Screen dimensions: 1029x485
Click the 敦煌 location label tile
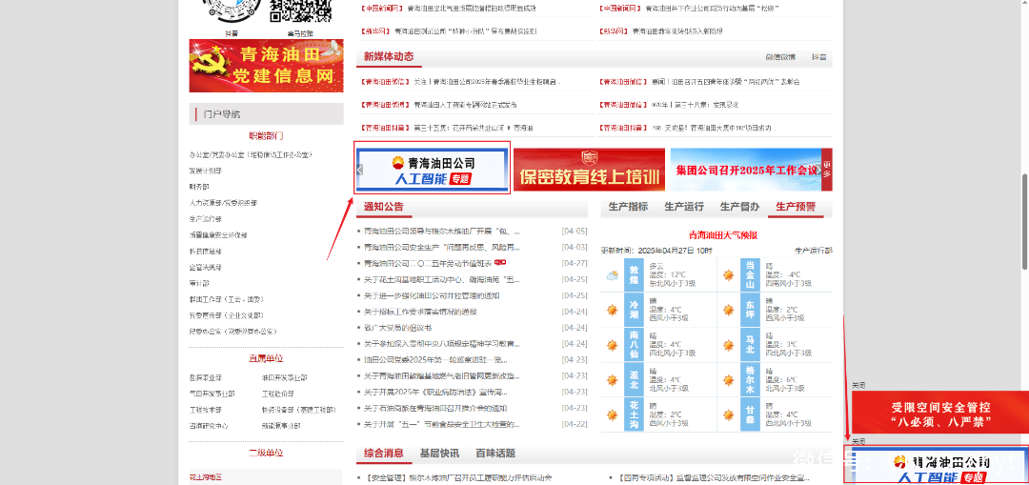pyautogui.click(x=634, y=275)
